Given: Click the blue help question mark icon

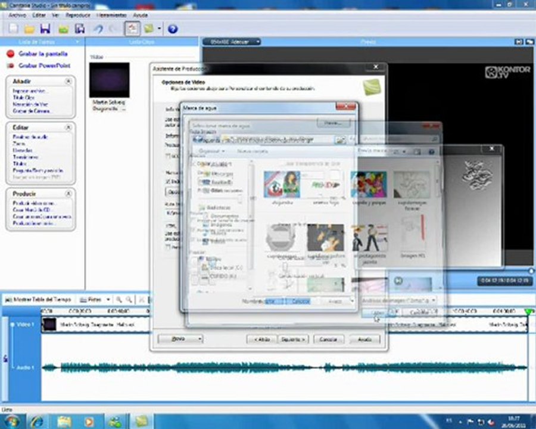Looking at the screenshot, I should pos(173,29).
